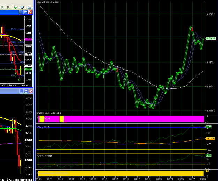Click the (23.6) - 1.3490 Fibonacci label

pos(18,75)
